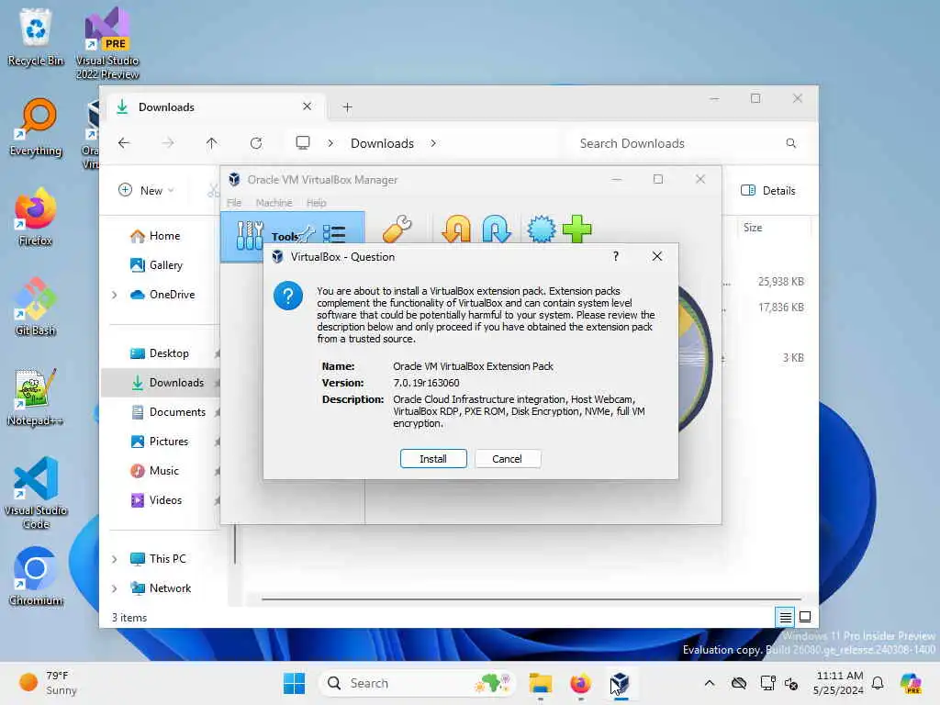Open Visual Studio Code desktop shortcut
The image size is (940, 705).
pos(36,493)
